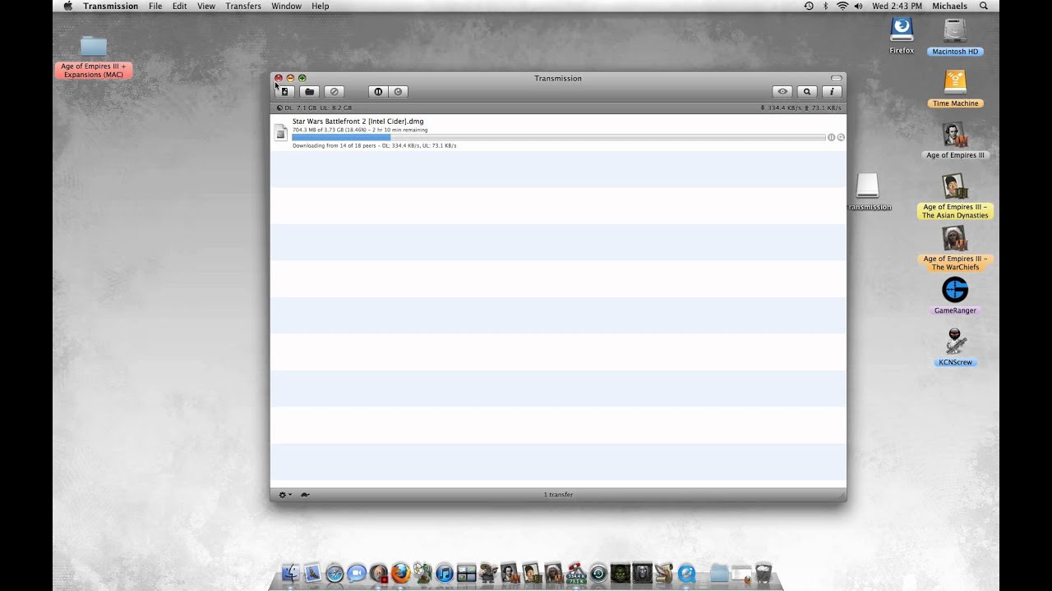Click the Firefox icon in the Dock

(x=401, y=573)
